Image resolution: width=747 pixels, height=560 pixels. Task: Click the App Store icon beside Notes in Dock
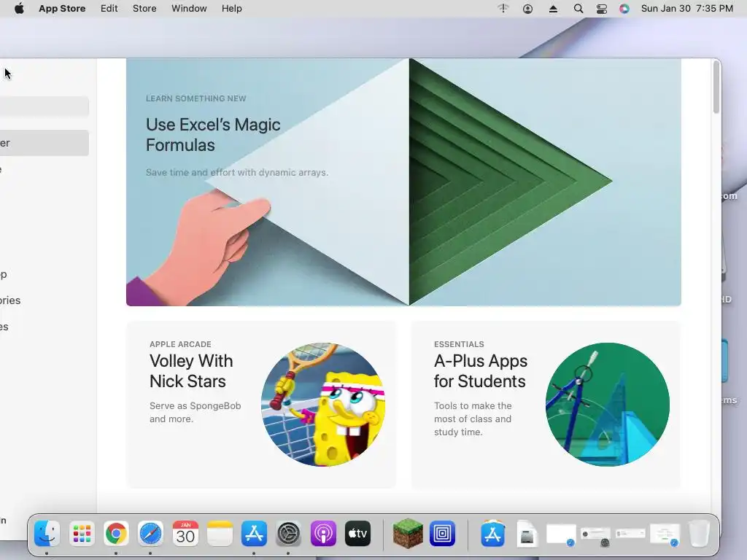point(254,534)
